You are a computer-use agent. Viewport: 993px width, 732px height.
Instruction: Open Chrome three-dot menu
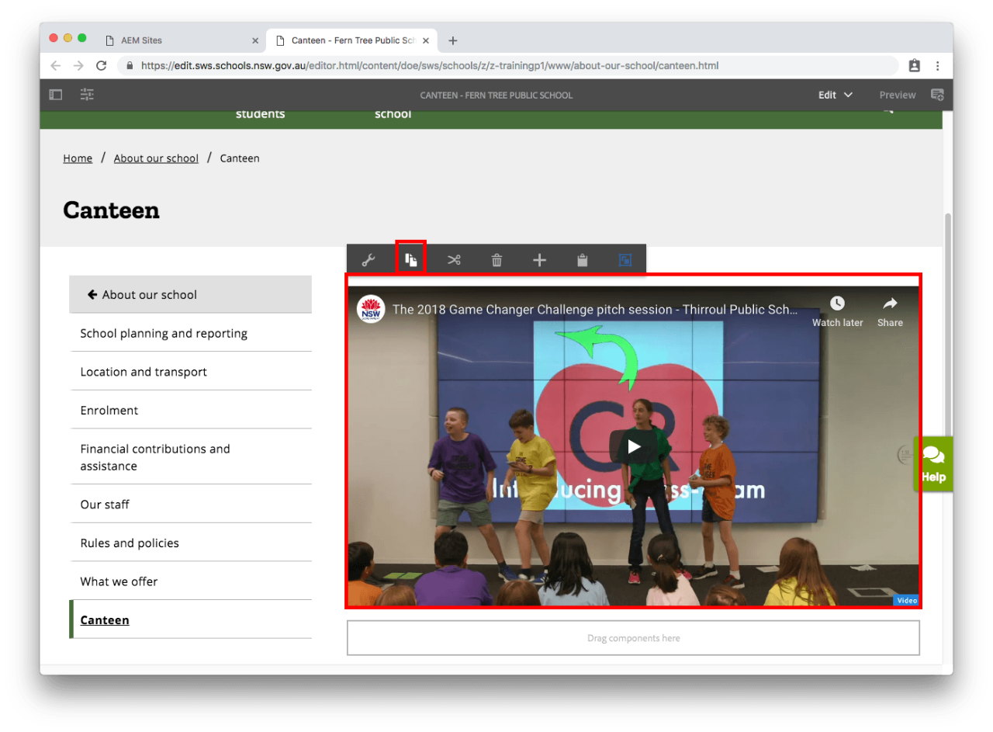coord(937,66)
